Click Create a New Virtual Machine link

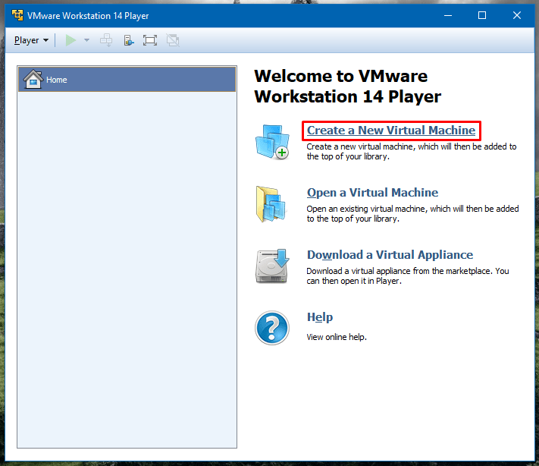point(391,131)
